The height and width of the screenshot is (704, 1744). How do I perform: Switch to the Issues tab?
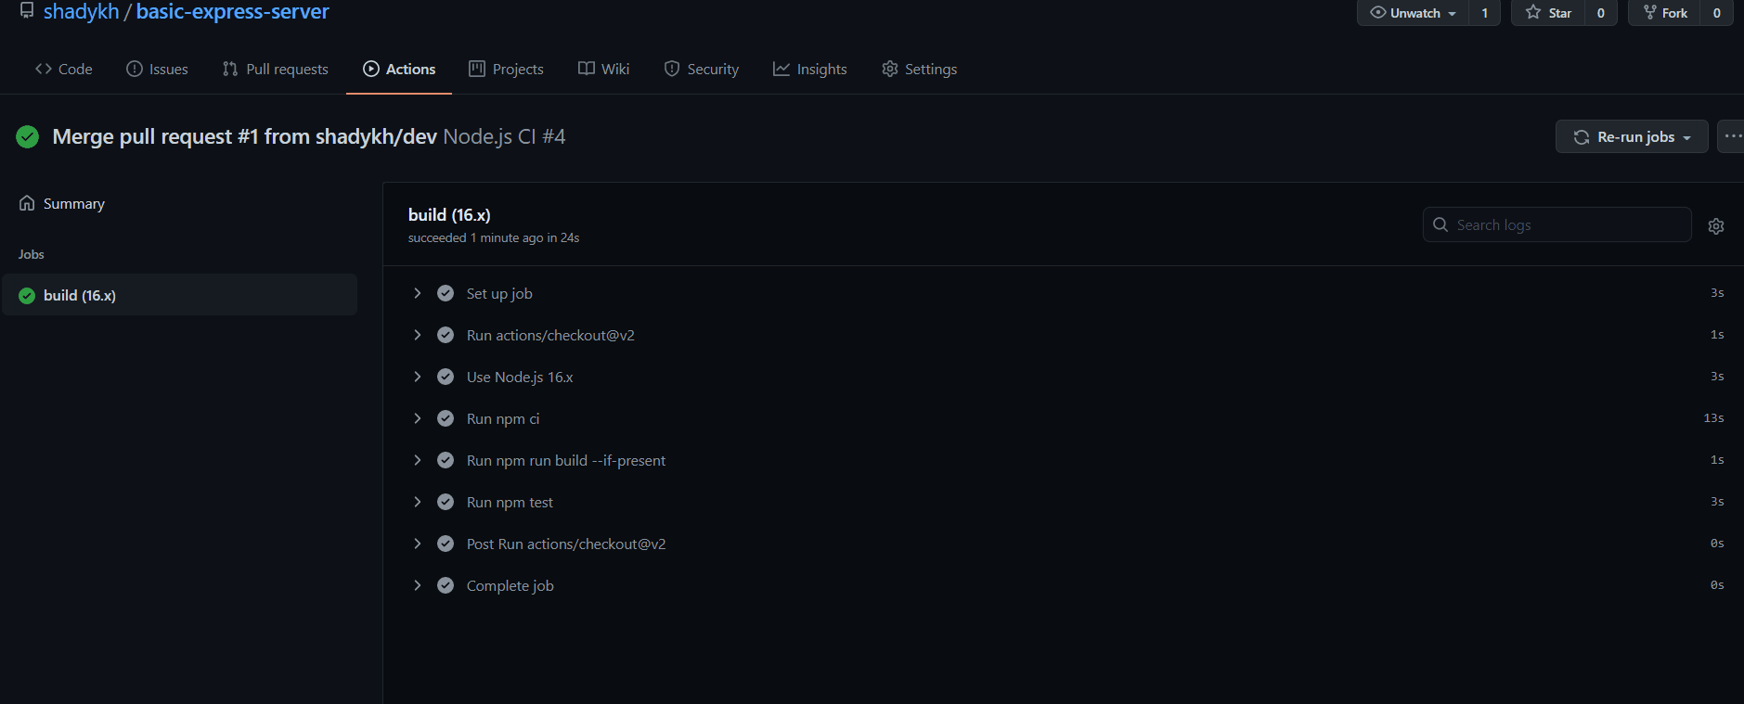click(157, 69)
